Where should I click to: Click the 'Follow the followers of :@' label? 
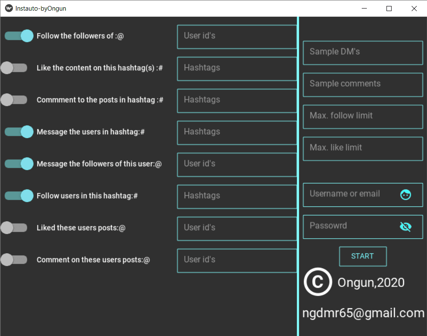coord(80,36)
